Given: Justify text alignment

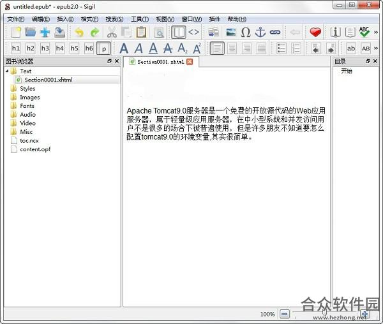Looking at the screenshot, I should point(261,48).
